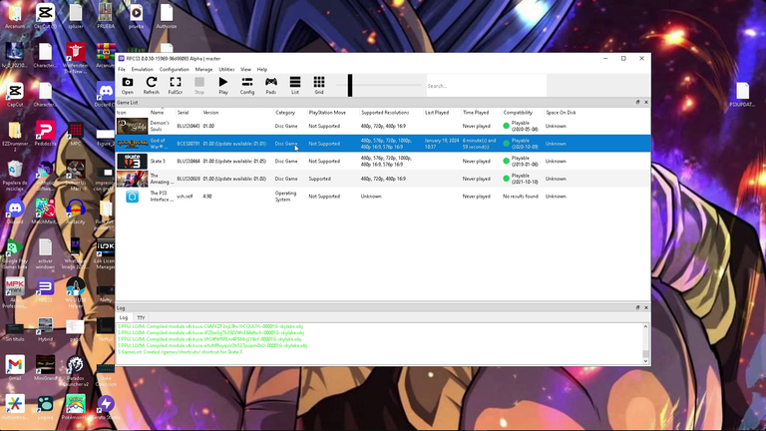Select the Log tab in Log panel

click(124, 317)
